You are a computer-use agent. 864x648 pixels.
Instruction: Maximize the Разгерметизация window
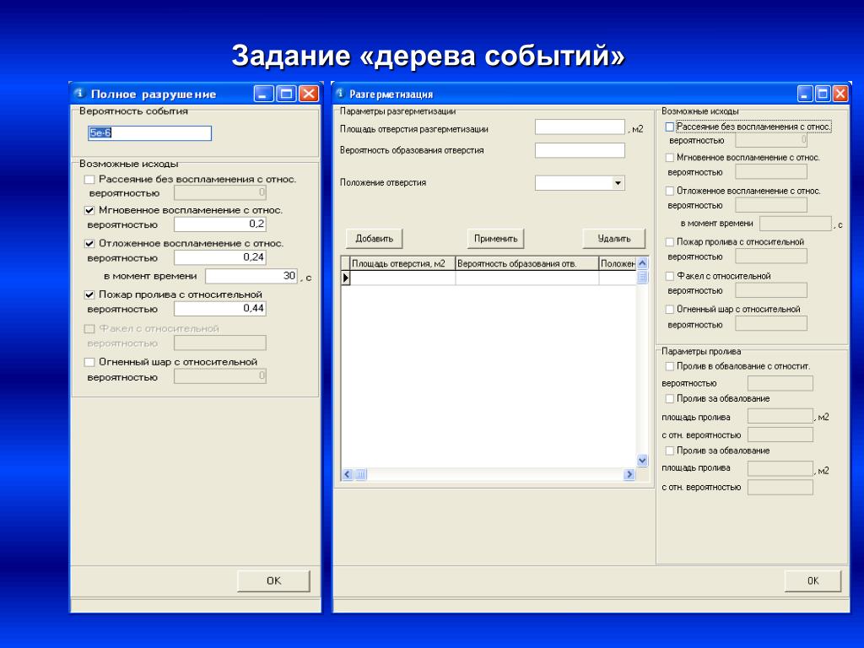(823, 94)
